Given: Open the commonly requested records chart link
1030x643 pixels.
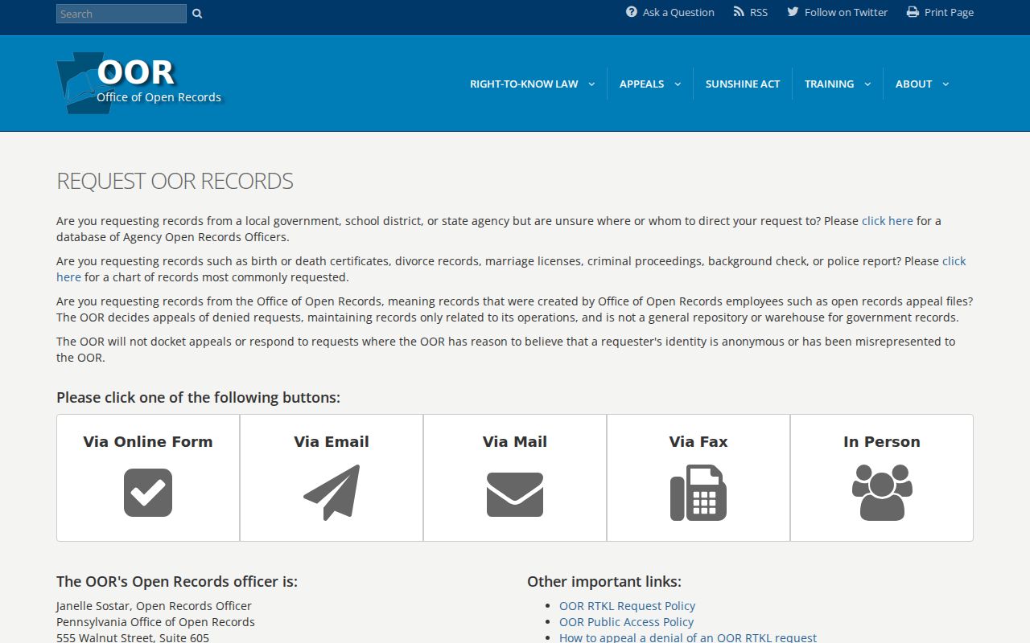Looking at the screenshot, I should [954, 261].
